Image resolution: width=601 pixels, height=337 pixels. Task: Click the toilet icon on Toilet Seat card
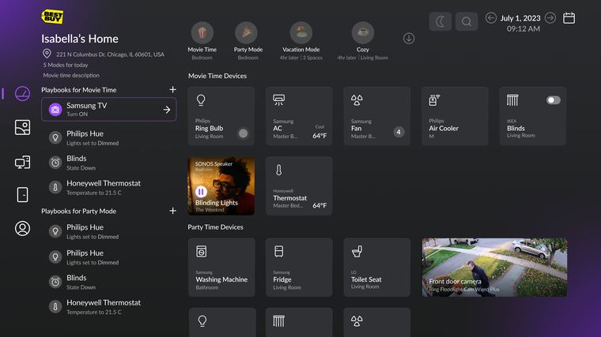pyautogui.click(x=357, y=251)
